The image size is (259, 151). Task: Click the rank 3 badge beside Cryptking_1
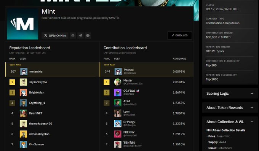point(12,103)
